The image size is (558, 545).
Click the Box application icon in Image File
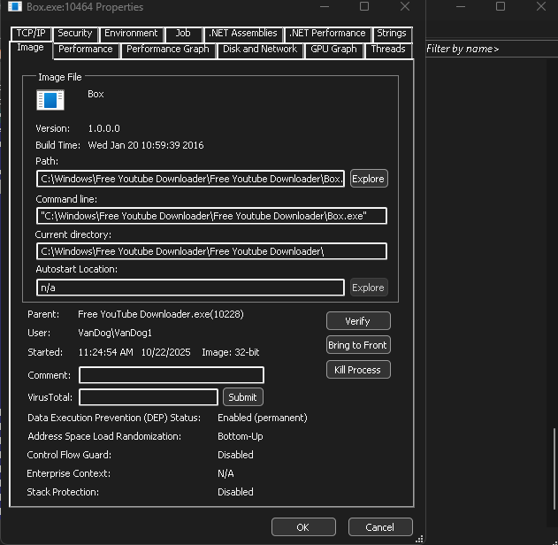pos(50,100)
